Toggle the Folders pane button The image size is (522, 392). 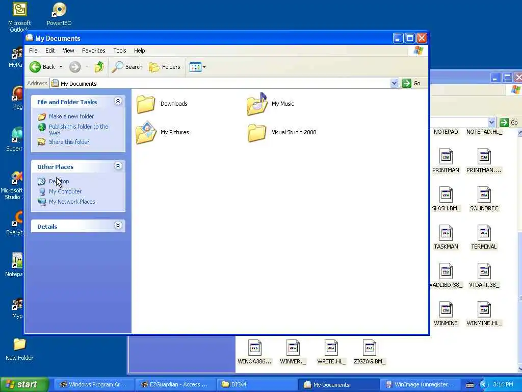click(165, 67)
